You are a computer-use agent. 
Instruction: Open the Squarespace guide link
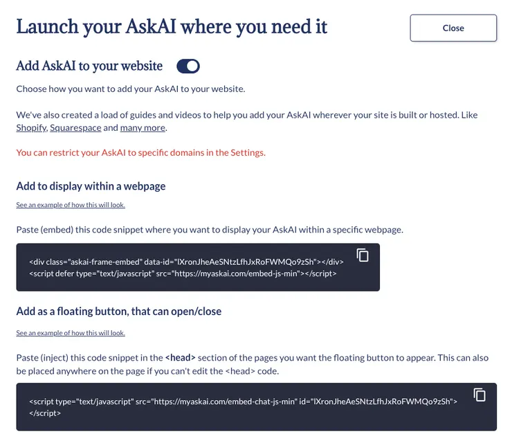pos(75,128)
